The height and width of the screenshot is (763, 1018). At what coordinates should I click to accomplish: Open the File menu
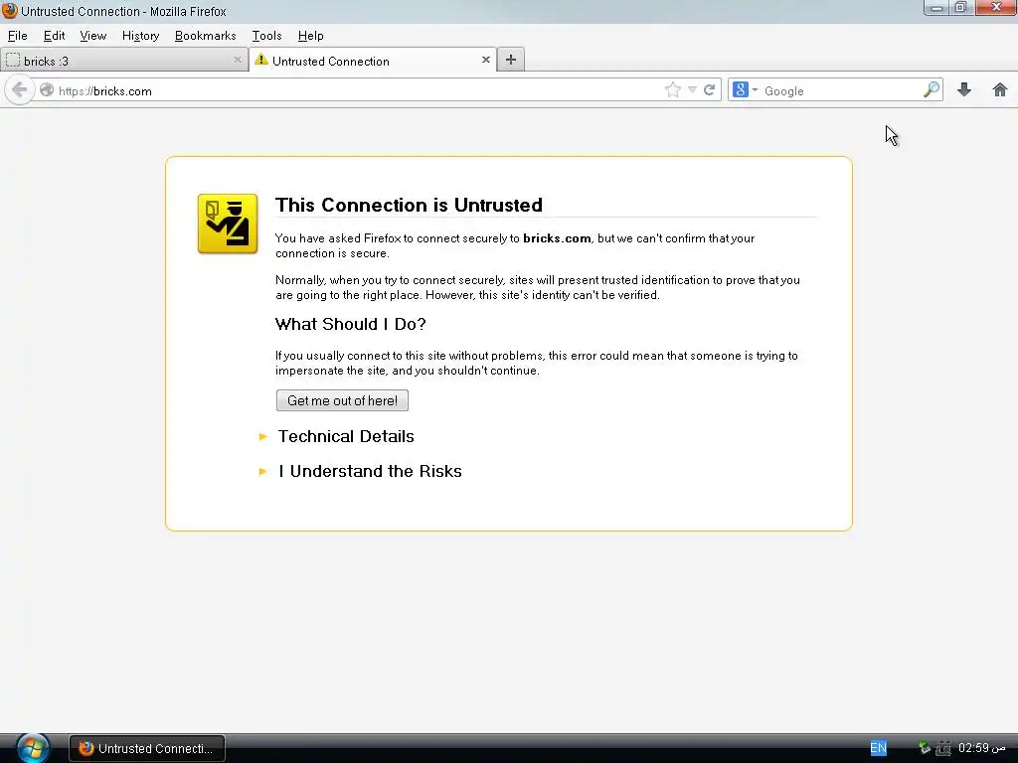(18, 36)
